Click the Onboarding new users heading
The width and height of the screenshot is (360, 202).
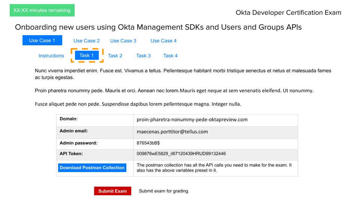pyautogui.click(x=158, y=27)
